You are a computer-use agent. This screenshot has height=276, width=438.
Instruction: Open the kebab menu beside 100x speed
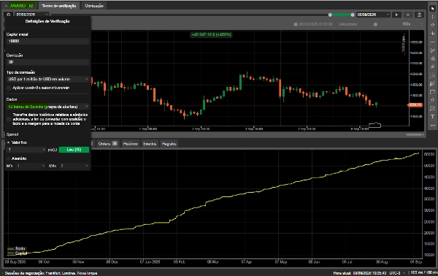422,24
